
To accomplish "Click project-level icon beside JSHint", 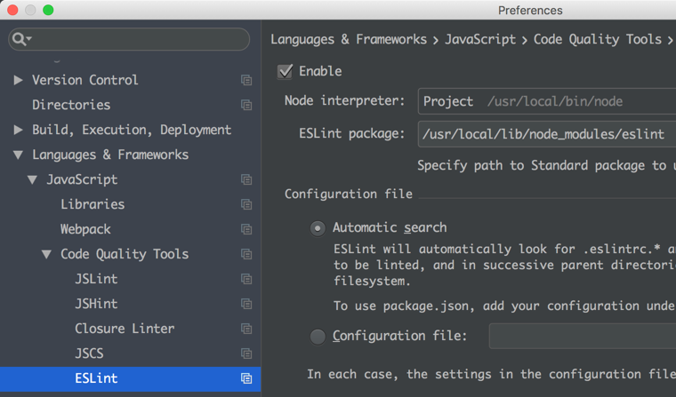I will (x=246, y=304).
